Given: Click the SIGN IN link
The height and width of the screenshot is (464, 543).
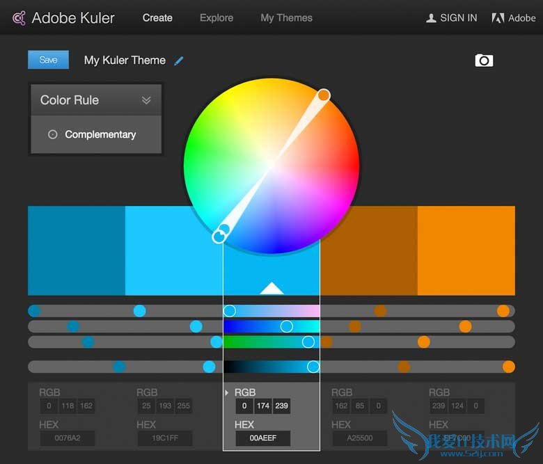Looking at the screenshot, I should tap(452, 18).
